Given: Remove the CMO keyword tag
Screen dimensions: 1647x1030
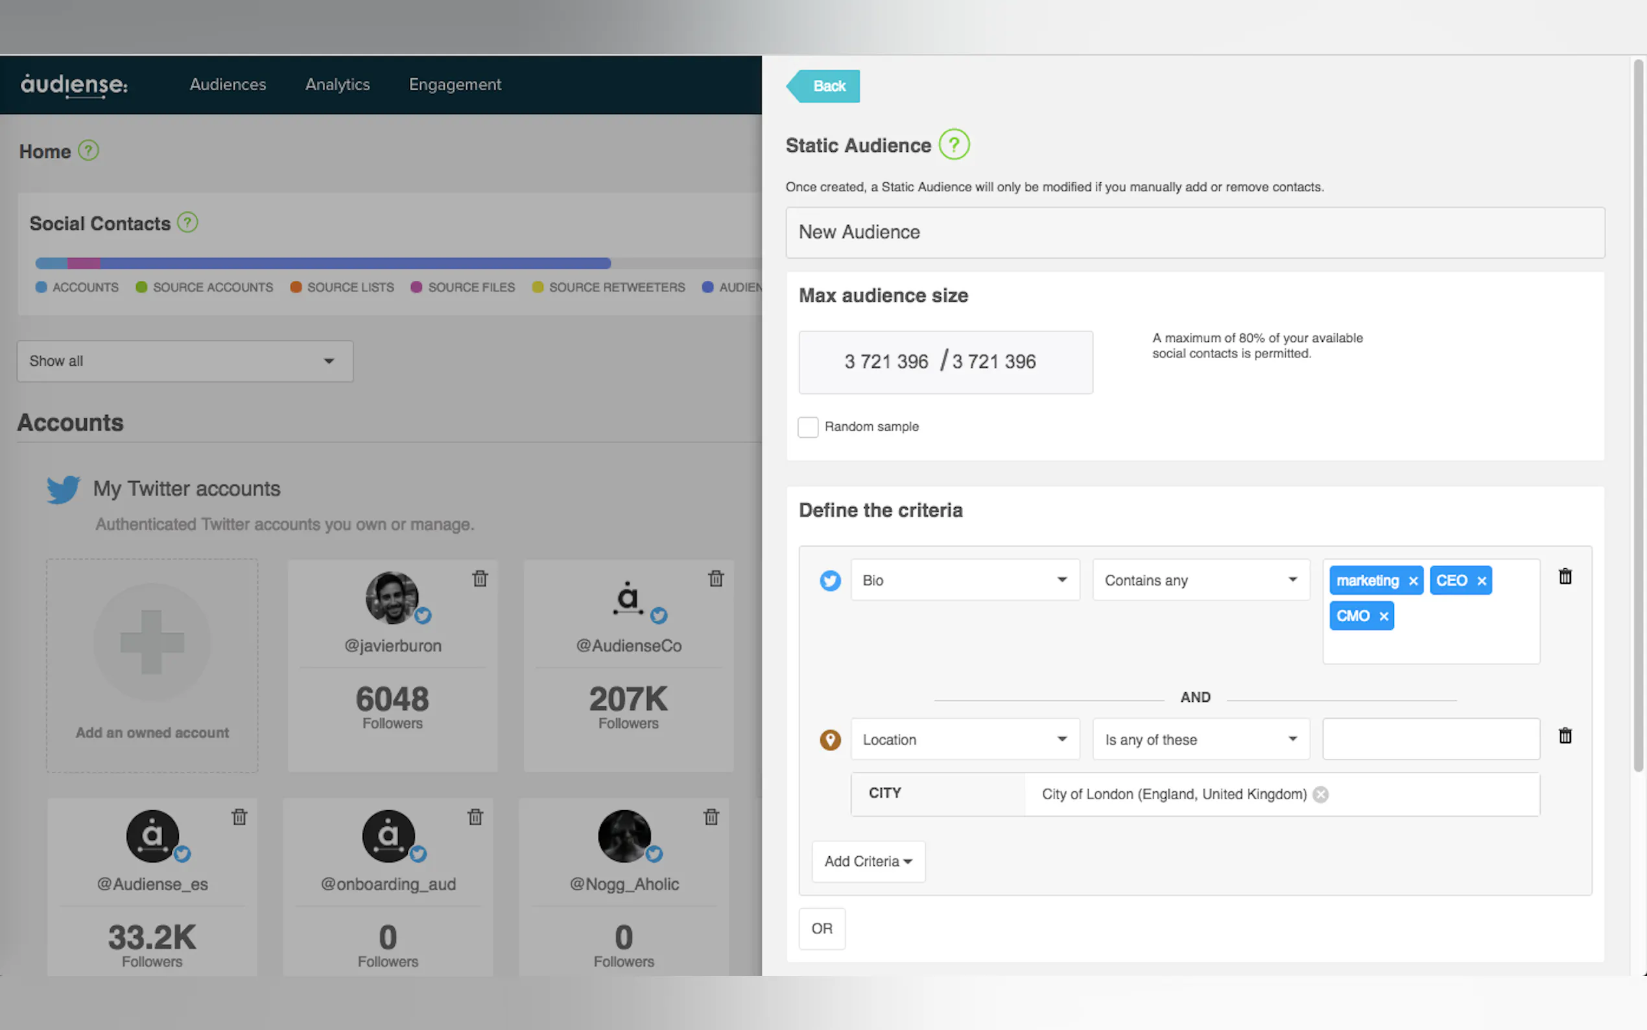Looking at the screenshot, I should [x=1383, y=616].
